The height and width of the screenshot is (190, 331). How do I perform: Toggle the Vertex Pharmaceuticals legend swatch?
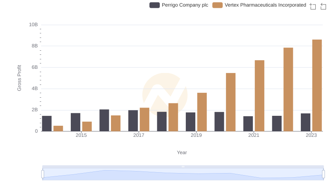[217, 5]
